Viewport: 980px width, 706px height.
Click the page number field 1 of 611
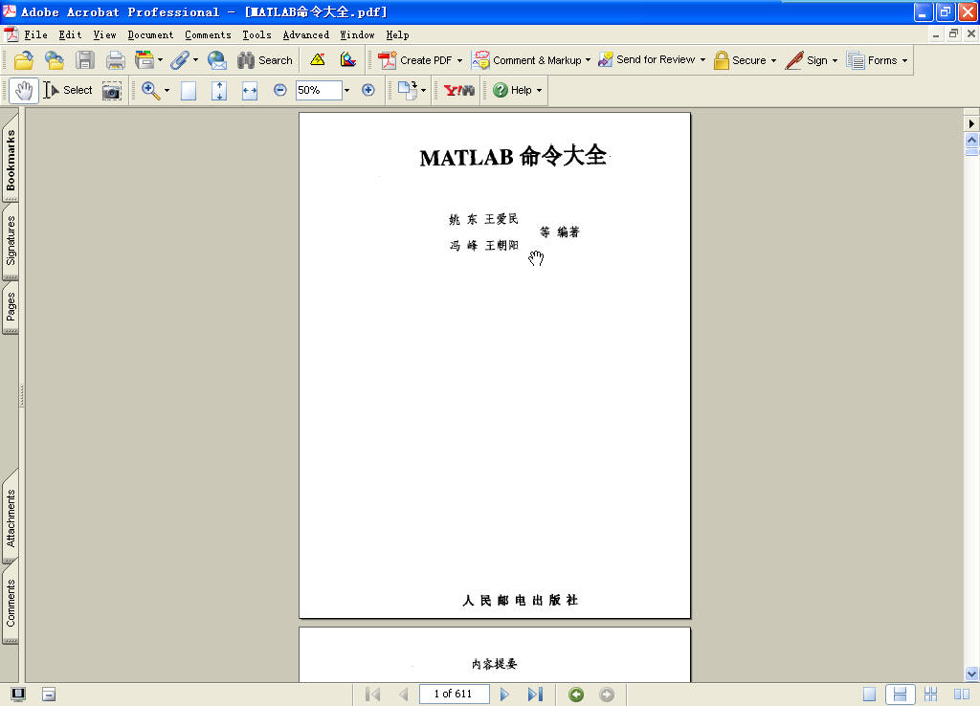454,695
